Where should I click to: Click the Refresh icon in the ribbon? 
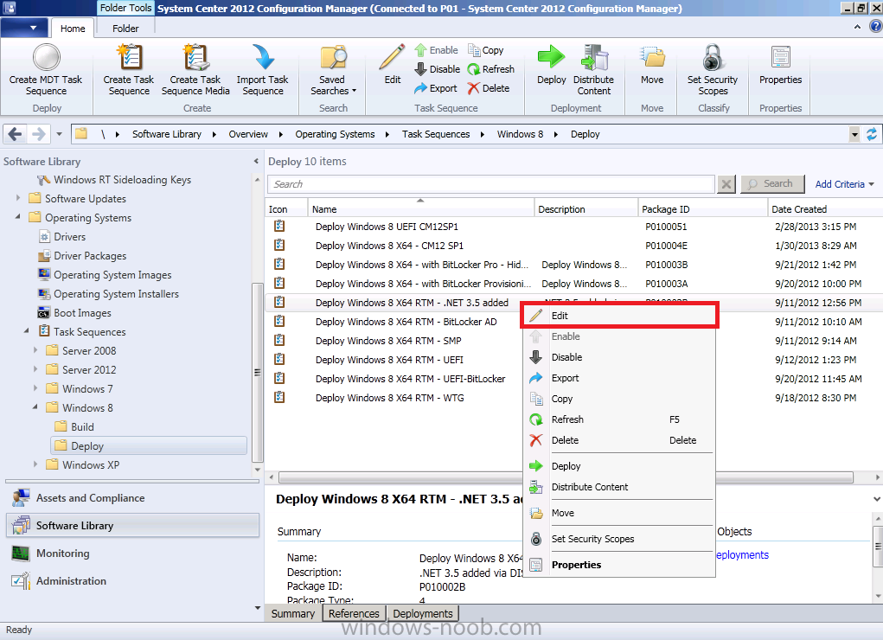(x=474, y=69)
